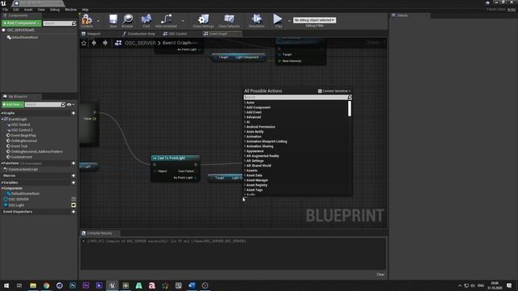This screenshot has height=291, width=518.
Task: Clear the compiler results log
Action: [380, 275]
